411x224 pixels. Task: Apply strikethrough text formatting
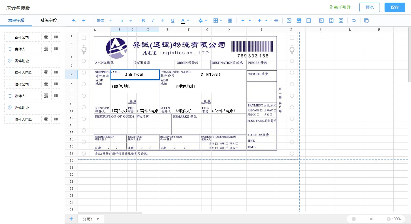coord(163,21)
